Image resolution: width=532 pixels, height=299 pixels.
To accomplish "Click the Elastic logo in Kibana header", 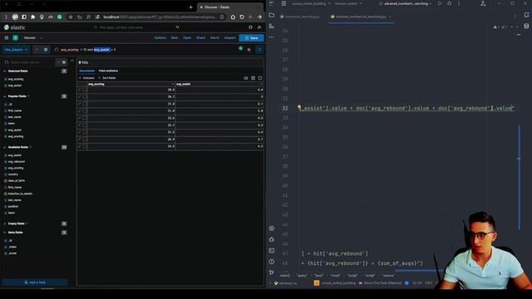I will tap(15, 27).
